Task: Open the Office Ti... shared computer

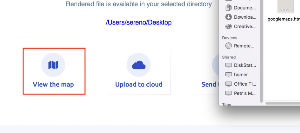Action: coord(241,84)
